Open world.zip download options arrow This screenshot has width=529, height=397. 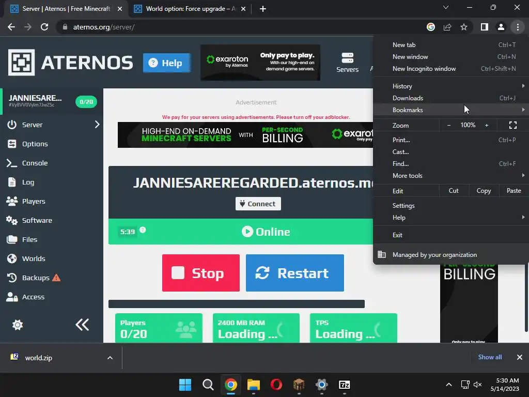point(110,358)
